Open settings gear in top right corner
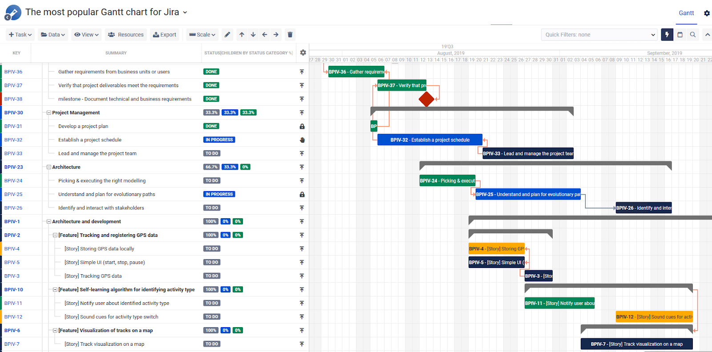This screenshot has height=352, width=712. (707, 13)
